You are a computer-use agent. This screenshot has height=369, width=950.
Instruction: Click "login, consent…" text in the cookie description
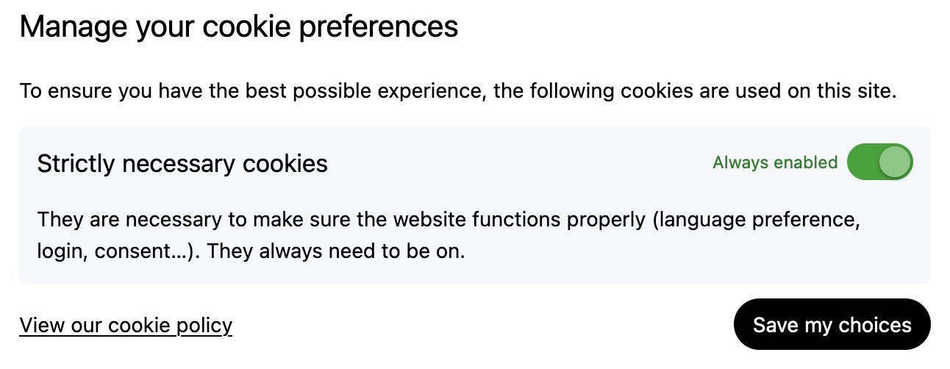click(118, 251)
